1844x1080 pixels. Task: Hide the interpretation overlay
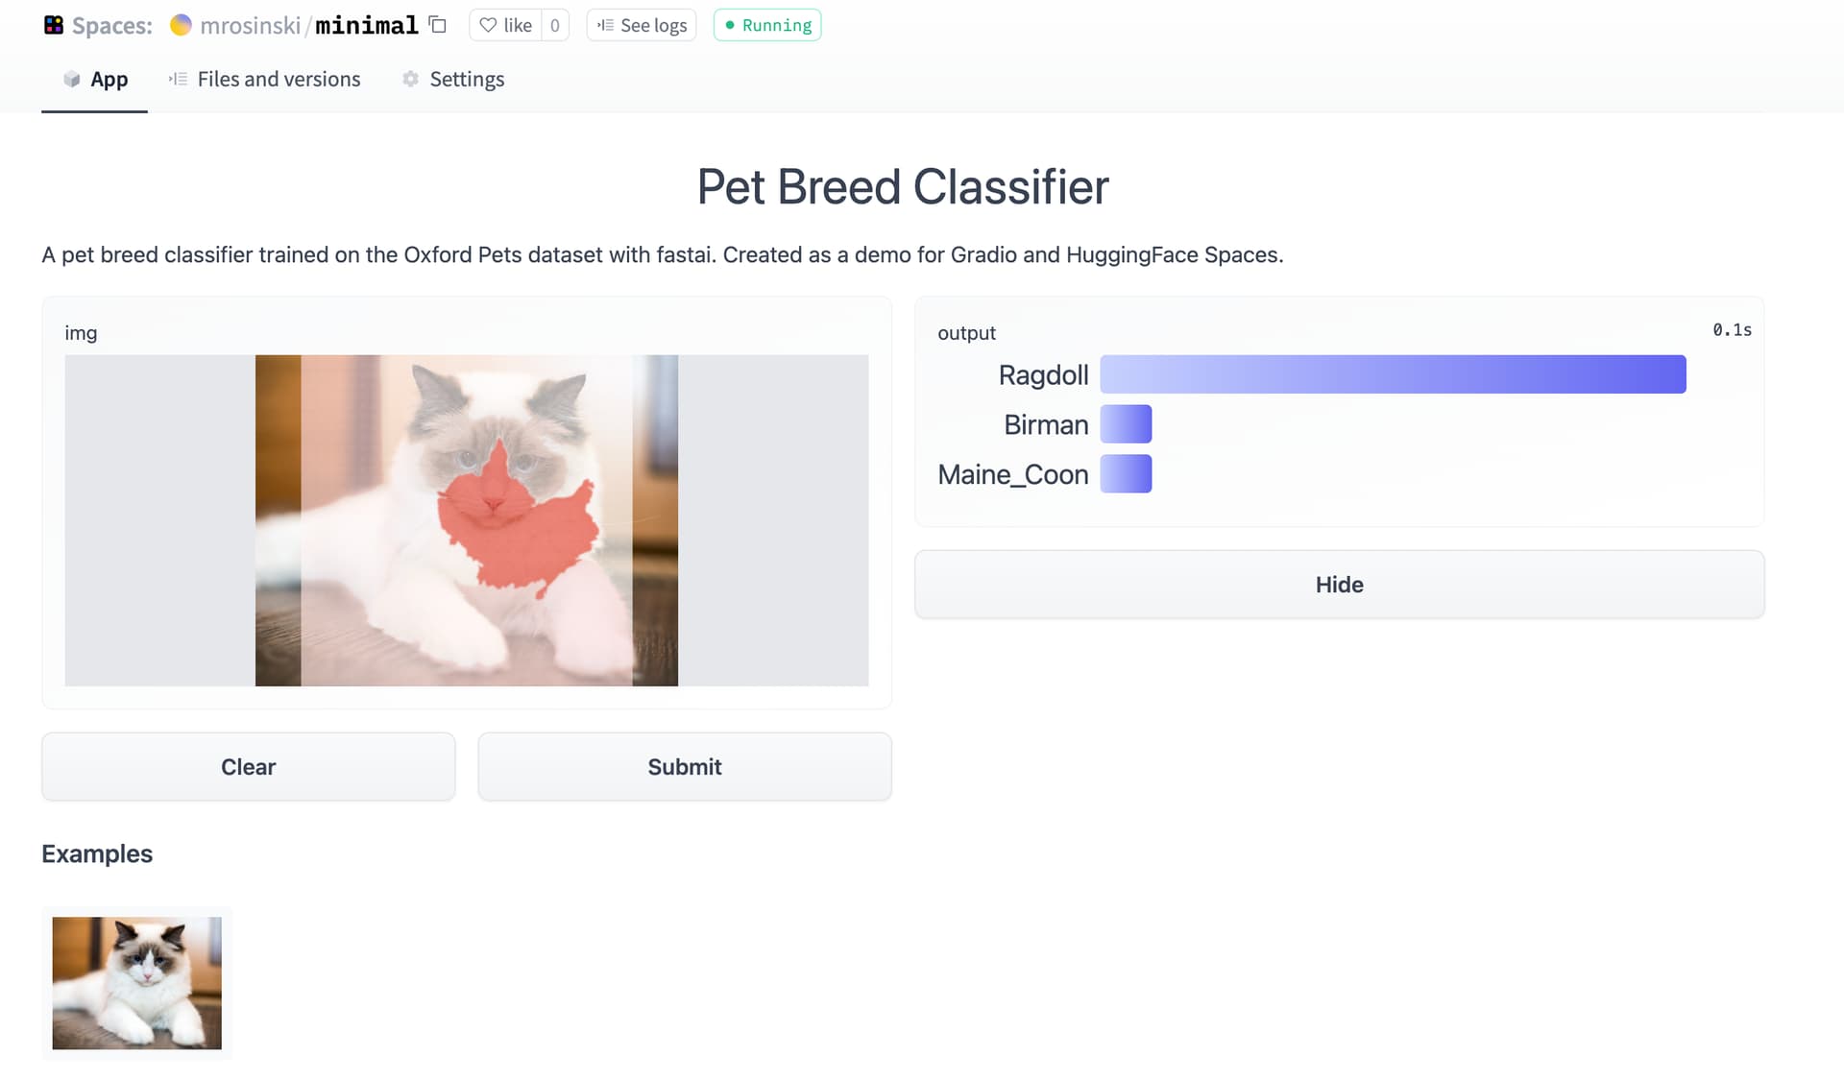1339,584
